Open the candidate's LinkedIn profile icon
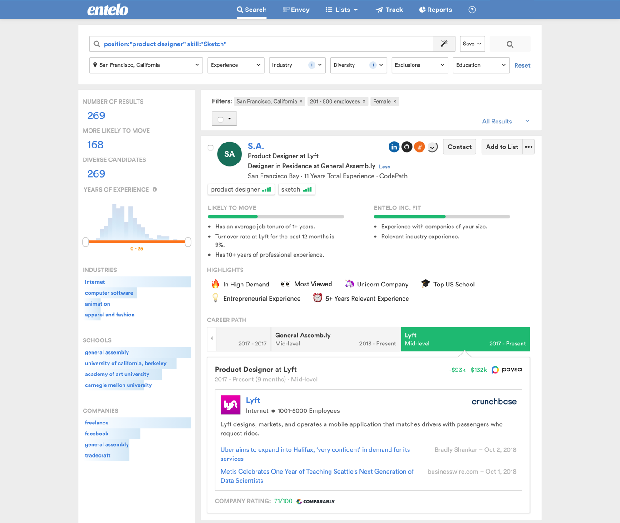This screenshot has height=523, width=620. click(394, 147)
